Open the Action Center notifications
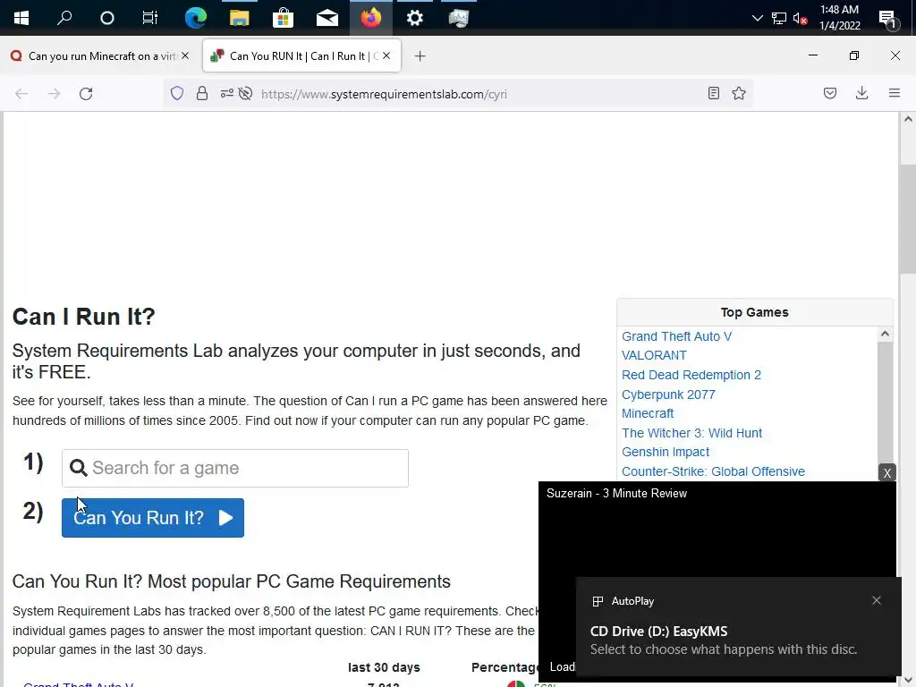 tap(887, 20)
